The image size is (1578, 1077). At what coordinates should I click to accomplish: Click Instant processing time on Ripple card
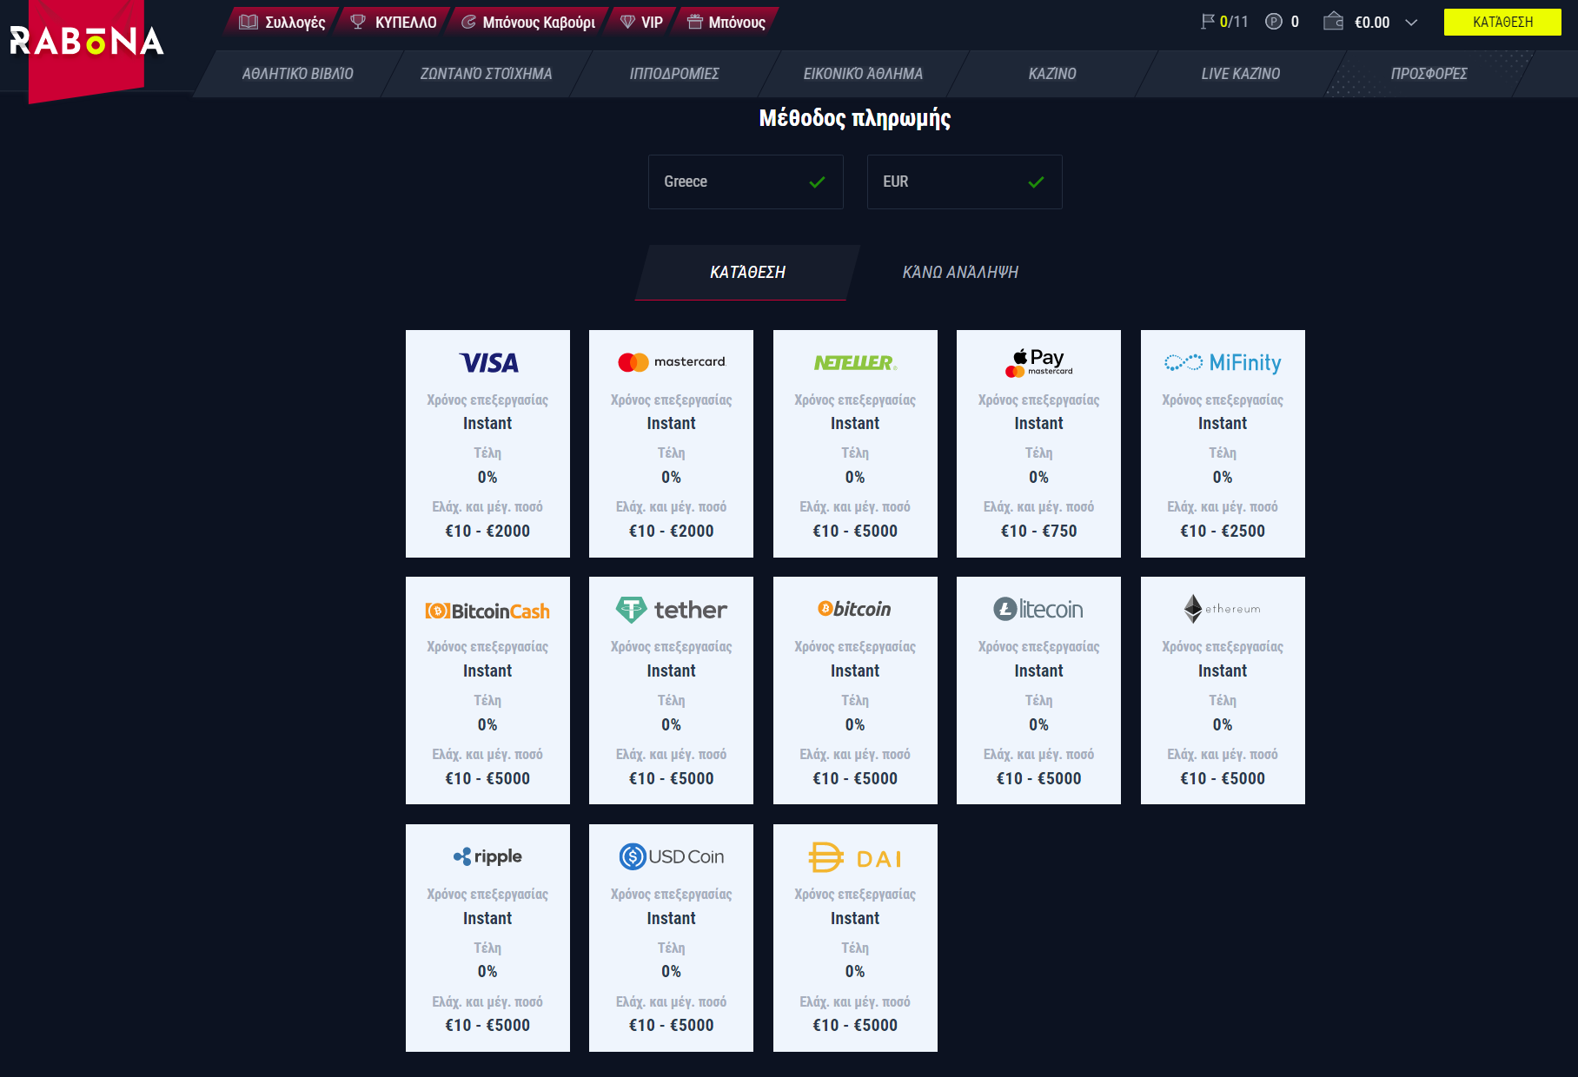487,919
